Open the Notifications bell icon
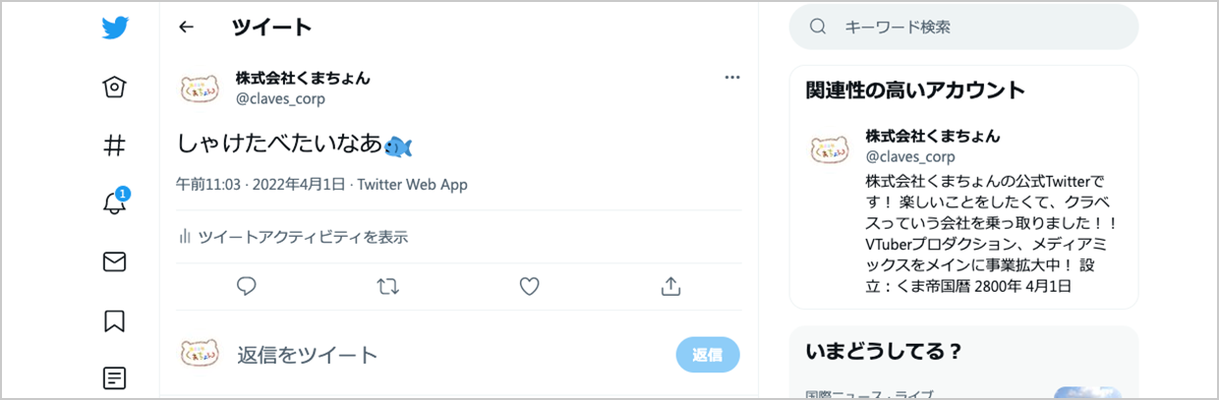Screen dimensions: 1219x400 click(x=115, y=203)
